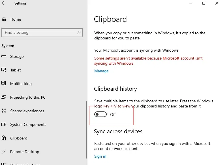Click the Storage drive icon

tap(4, 56)
